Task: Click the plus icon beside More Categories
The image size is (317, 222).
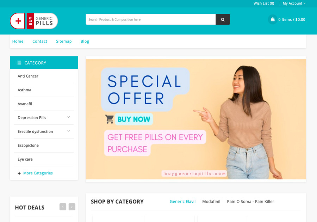Action: (x=19, y=173)
